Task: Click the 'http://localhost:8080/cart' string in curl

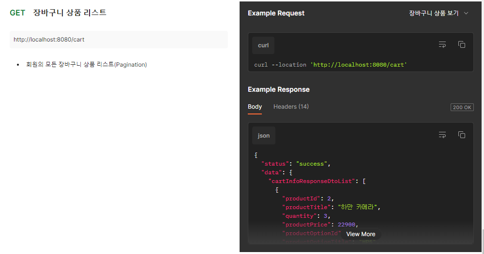Action: click(x=359, y=65)
